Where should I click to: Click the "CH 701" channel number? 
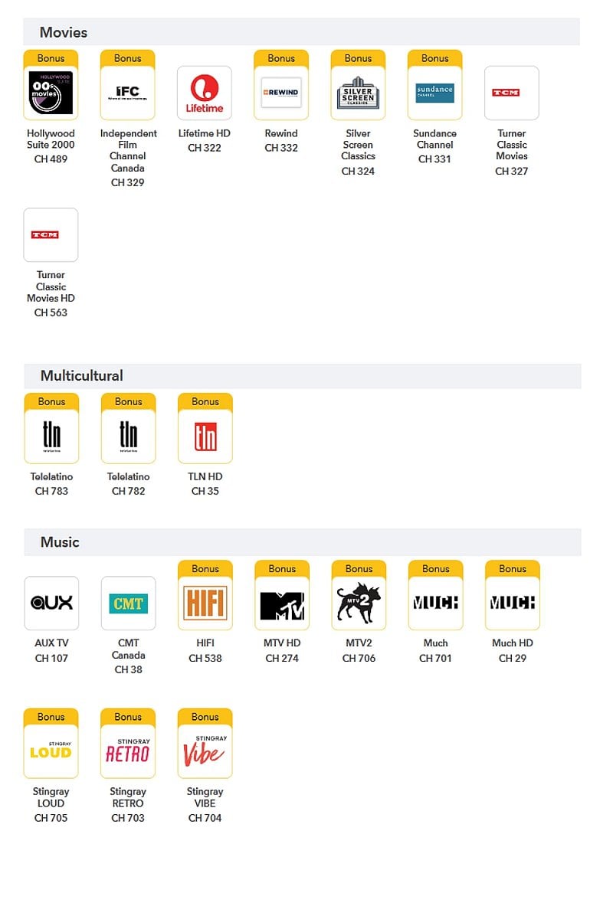tap(435, 658)
